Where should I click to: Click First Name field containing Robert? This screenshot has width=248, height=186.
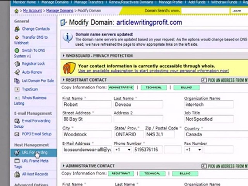[x=87, y=105]
